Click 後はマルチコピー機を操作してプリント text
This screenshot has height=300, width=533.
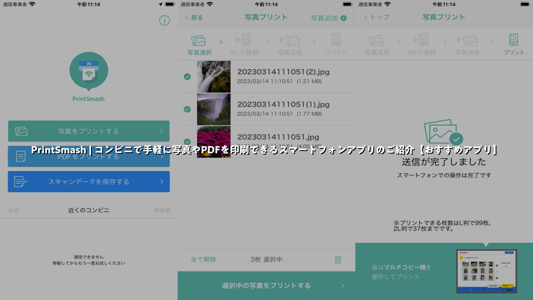click(401, 272)
